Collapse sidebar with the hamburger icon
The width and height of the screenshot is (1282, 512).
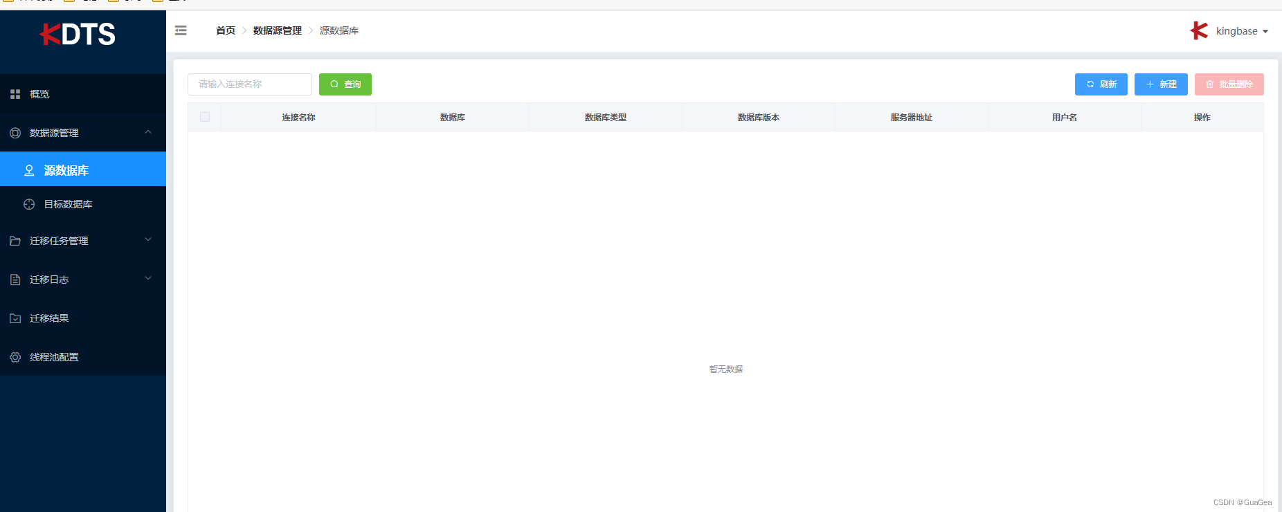pyautogui.click(x=181, y=30)
